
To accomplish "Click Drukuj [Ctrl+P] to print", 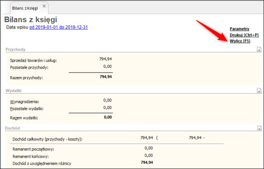I will [244, 35].
